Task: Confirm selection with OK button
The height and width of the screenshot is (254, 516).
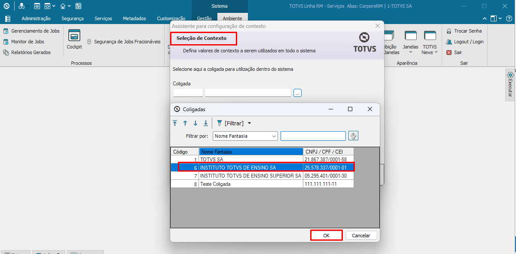Action: pyautogui.click(x=327, y=236)
